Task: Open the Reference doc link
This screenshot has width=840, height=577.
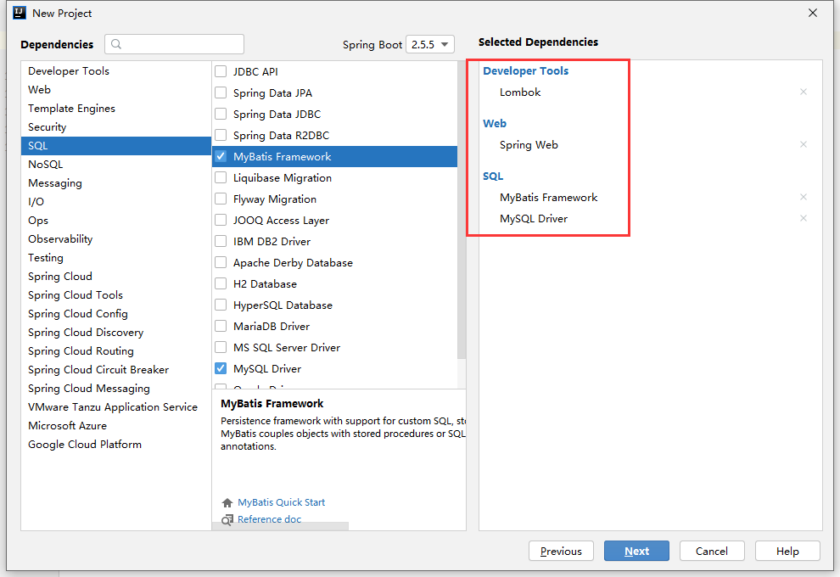Action: pos(270,519)
